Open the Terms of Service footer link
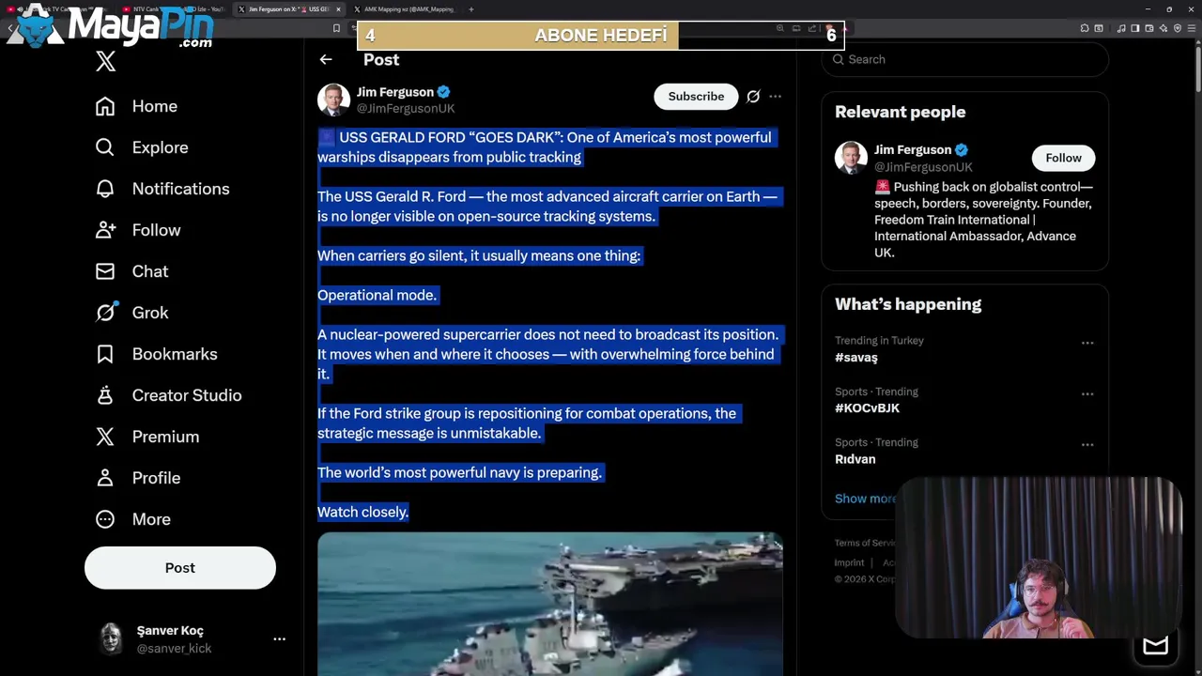This screenshot has height=676, width=1202. 865,543
